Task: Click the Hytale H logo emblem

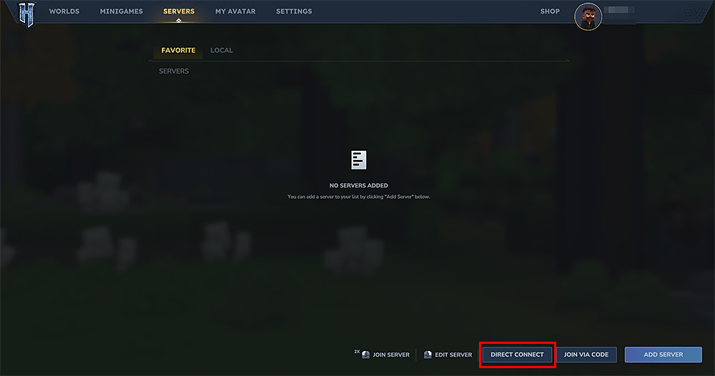Action: click(26, 14)
